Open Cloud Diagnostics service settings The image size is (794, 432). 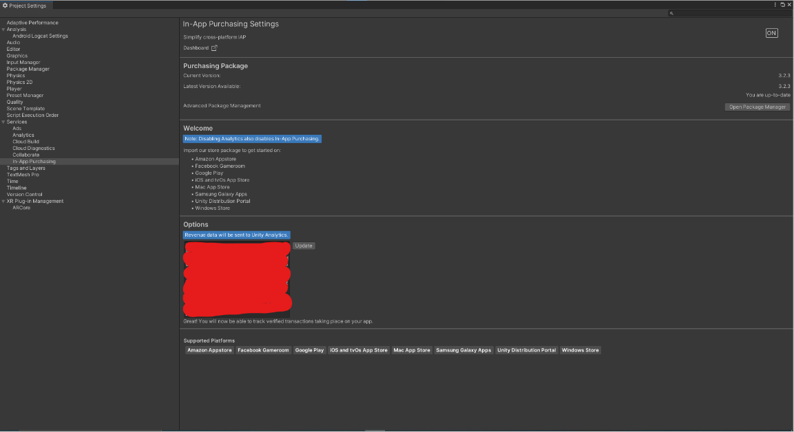pyautogui.click(x=34, y=148)
